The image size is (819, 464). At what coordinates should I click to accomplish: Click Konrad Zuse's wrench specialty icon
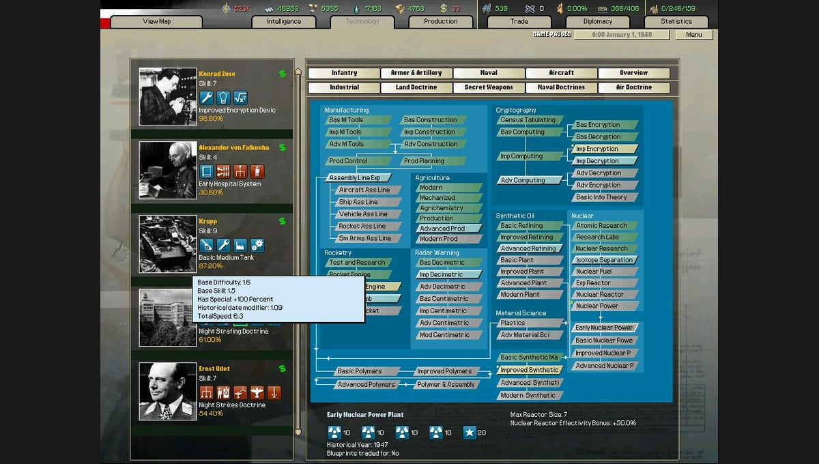click(x=206, y=98)
